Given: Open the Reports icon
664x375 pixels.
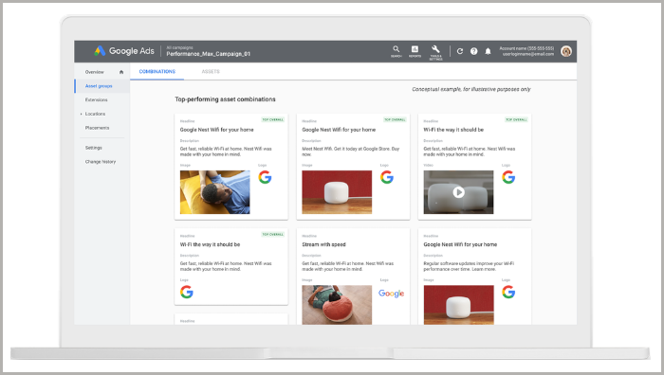Looking at the screenshot, I should point(415,51).
